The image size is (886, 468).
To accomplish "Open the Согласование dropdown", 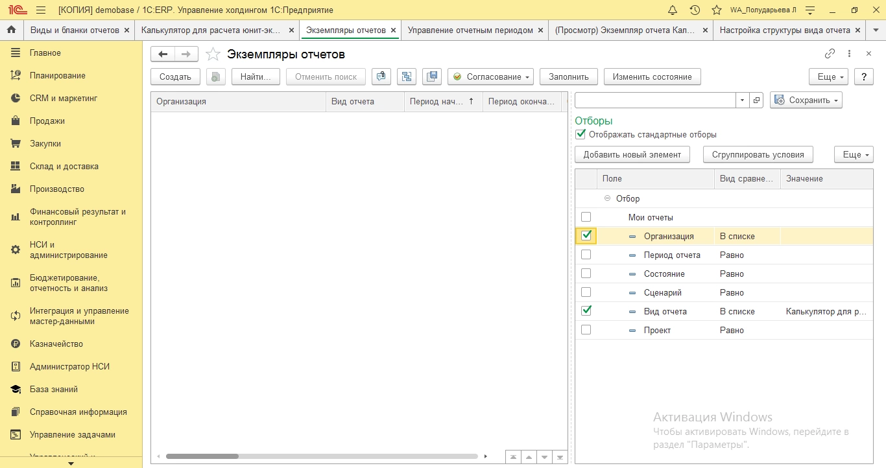I will click(x=490, y=76).
